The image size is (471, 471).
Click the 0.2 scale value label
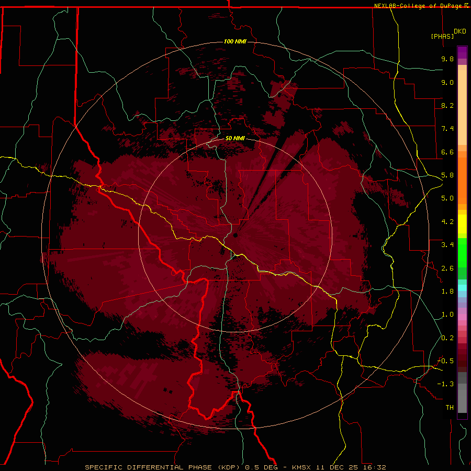(x=447, y=338)
